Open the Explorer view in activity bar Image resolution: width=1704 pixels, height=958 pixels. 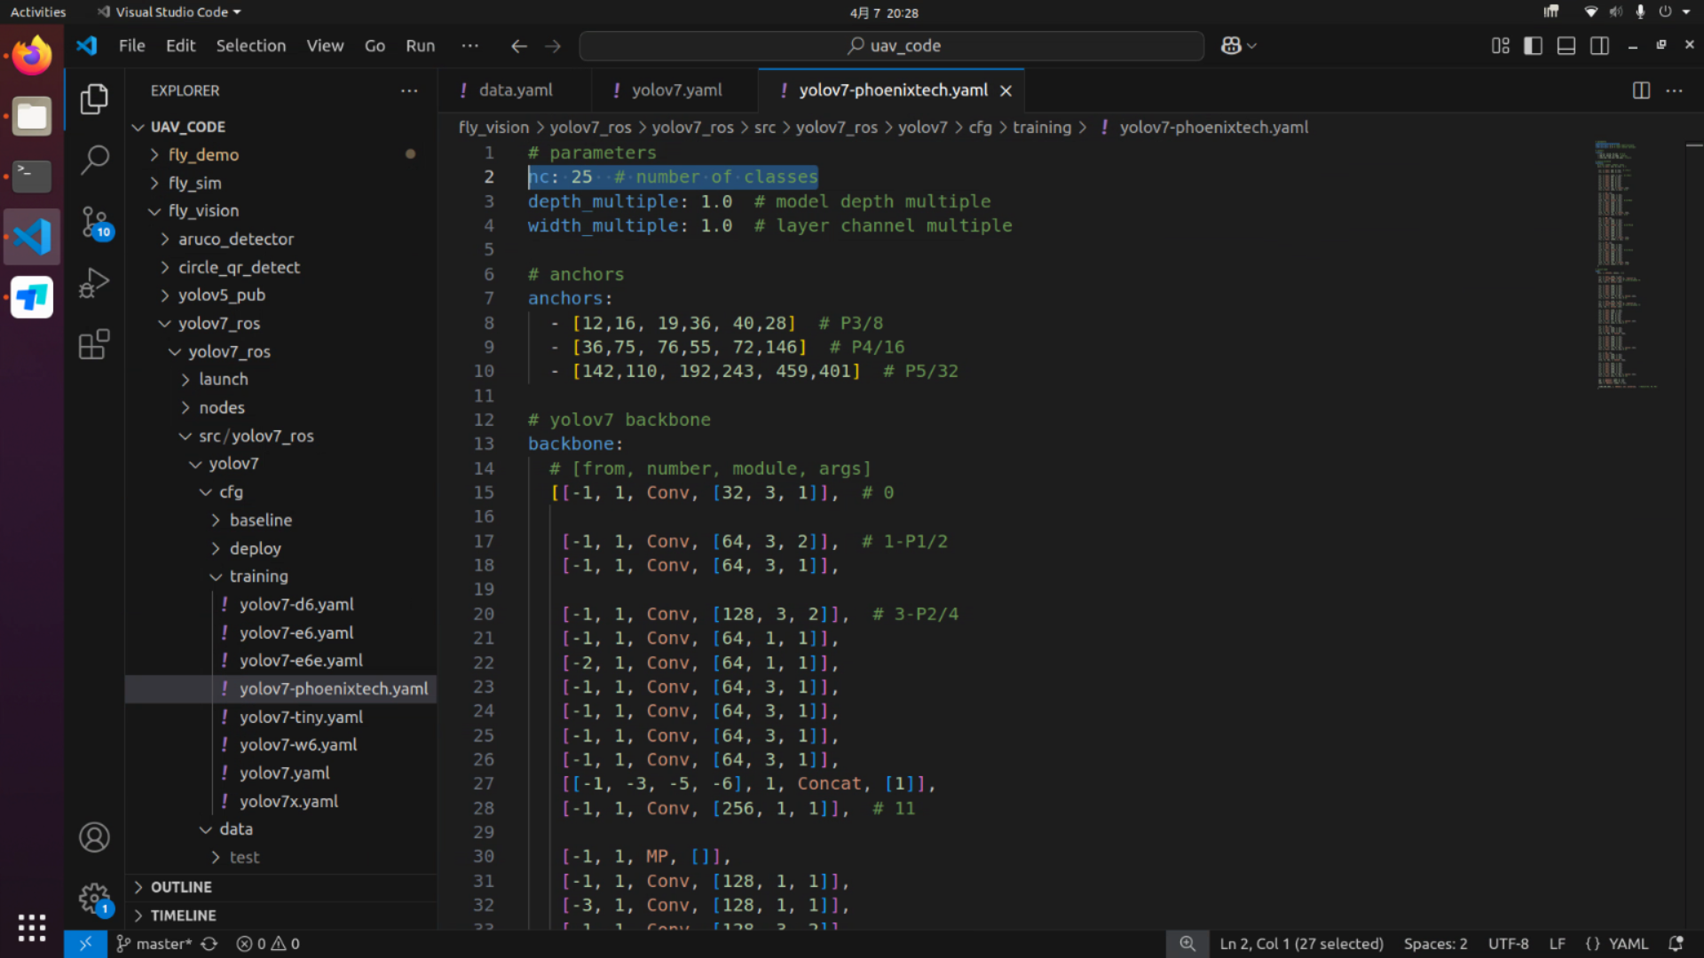[x=94, y=98]
